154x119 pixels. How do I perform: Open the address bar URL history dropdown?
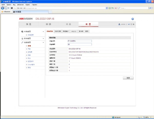(x=107, y=8)
